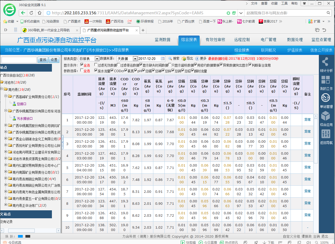Open the 收藏 favorites star bookmark
This screenshot has height=244, width=335.
(9, 21)
